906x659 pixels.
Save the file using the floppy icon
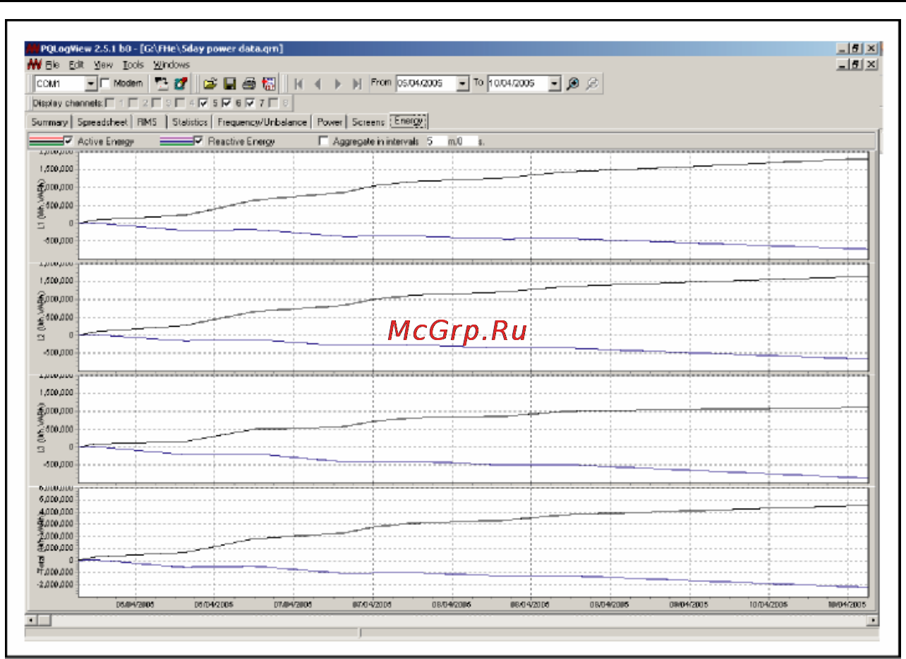pyautogui.click(x=229, y=83)
